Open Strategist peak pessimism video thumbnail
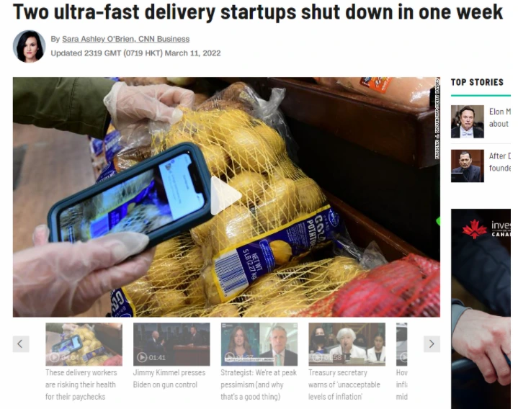The height and width of the screenshot is (409, 518). click(259, 344)
